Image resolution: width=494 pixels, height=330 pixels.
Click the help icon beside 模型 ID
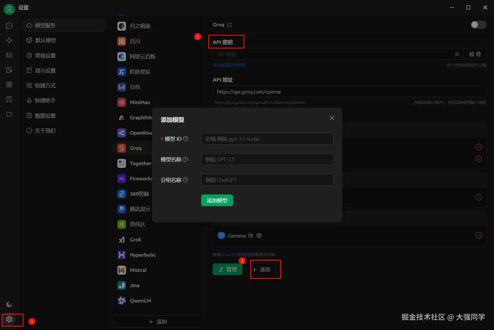pos(186,139)
